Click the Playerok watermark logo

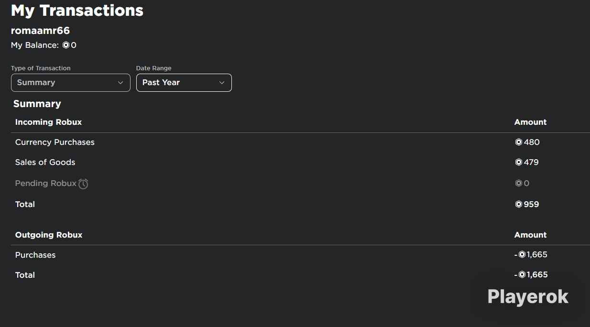(528, 296)
